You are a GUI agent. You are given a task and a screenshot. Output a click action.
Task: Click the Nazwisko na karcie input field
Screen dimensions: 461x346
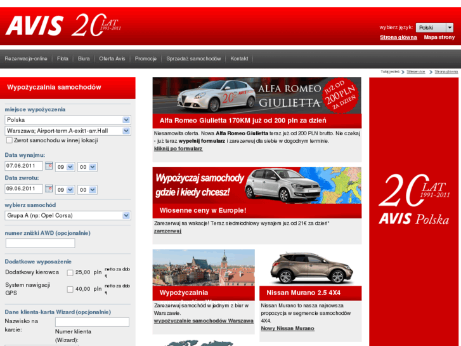point(92,322)
